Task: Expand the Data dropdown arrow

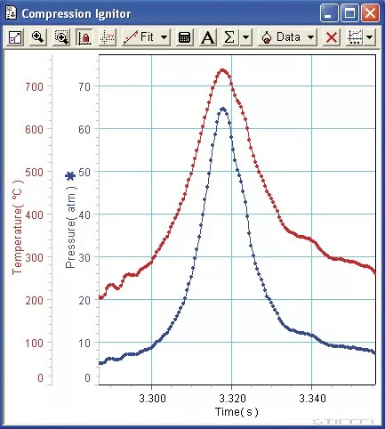Action: 310,37
